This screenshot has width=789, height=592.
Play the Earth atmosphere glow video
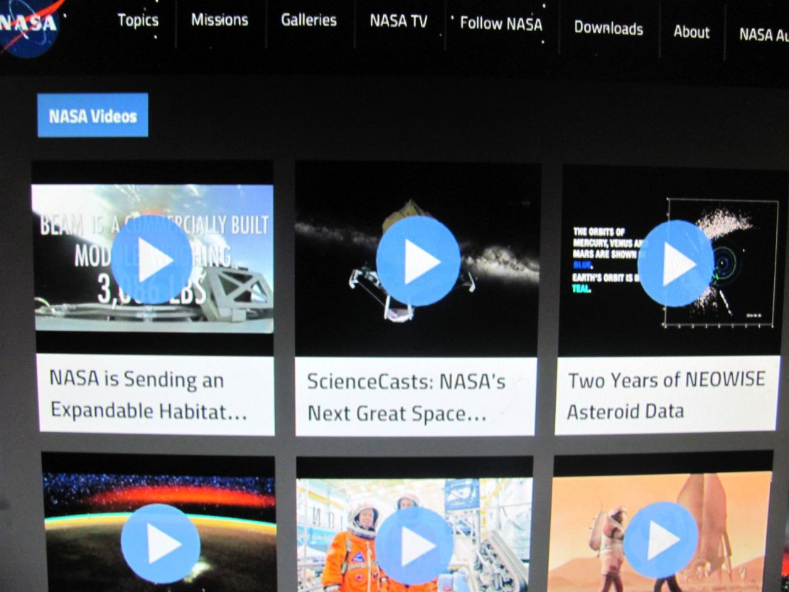tap(161, 543)
